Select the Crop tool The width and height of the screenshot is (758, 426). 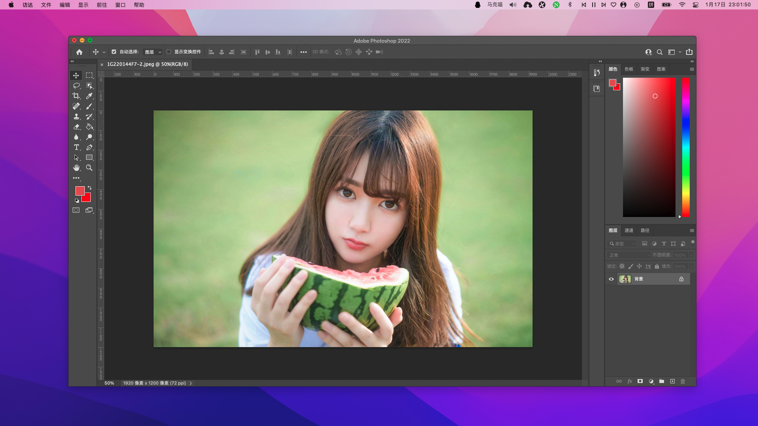click(76, 96)
